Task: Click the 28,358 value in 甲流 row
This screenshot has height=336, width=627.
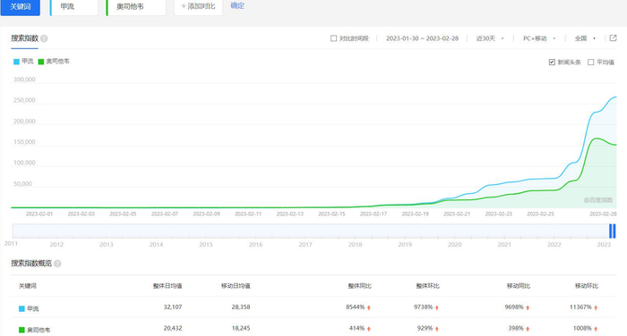Action: 241,307
